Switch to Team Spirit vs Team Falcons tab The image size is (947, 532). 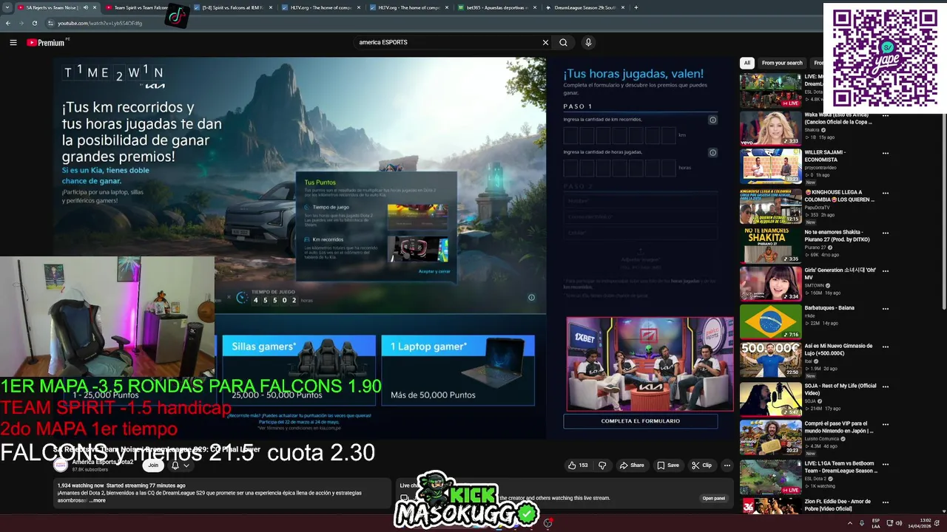pyautogui.click(x=141, y=7)
